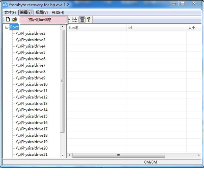Switch to list view icon
The width and height of the screenshot is (204, 176).
(75, 20)
